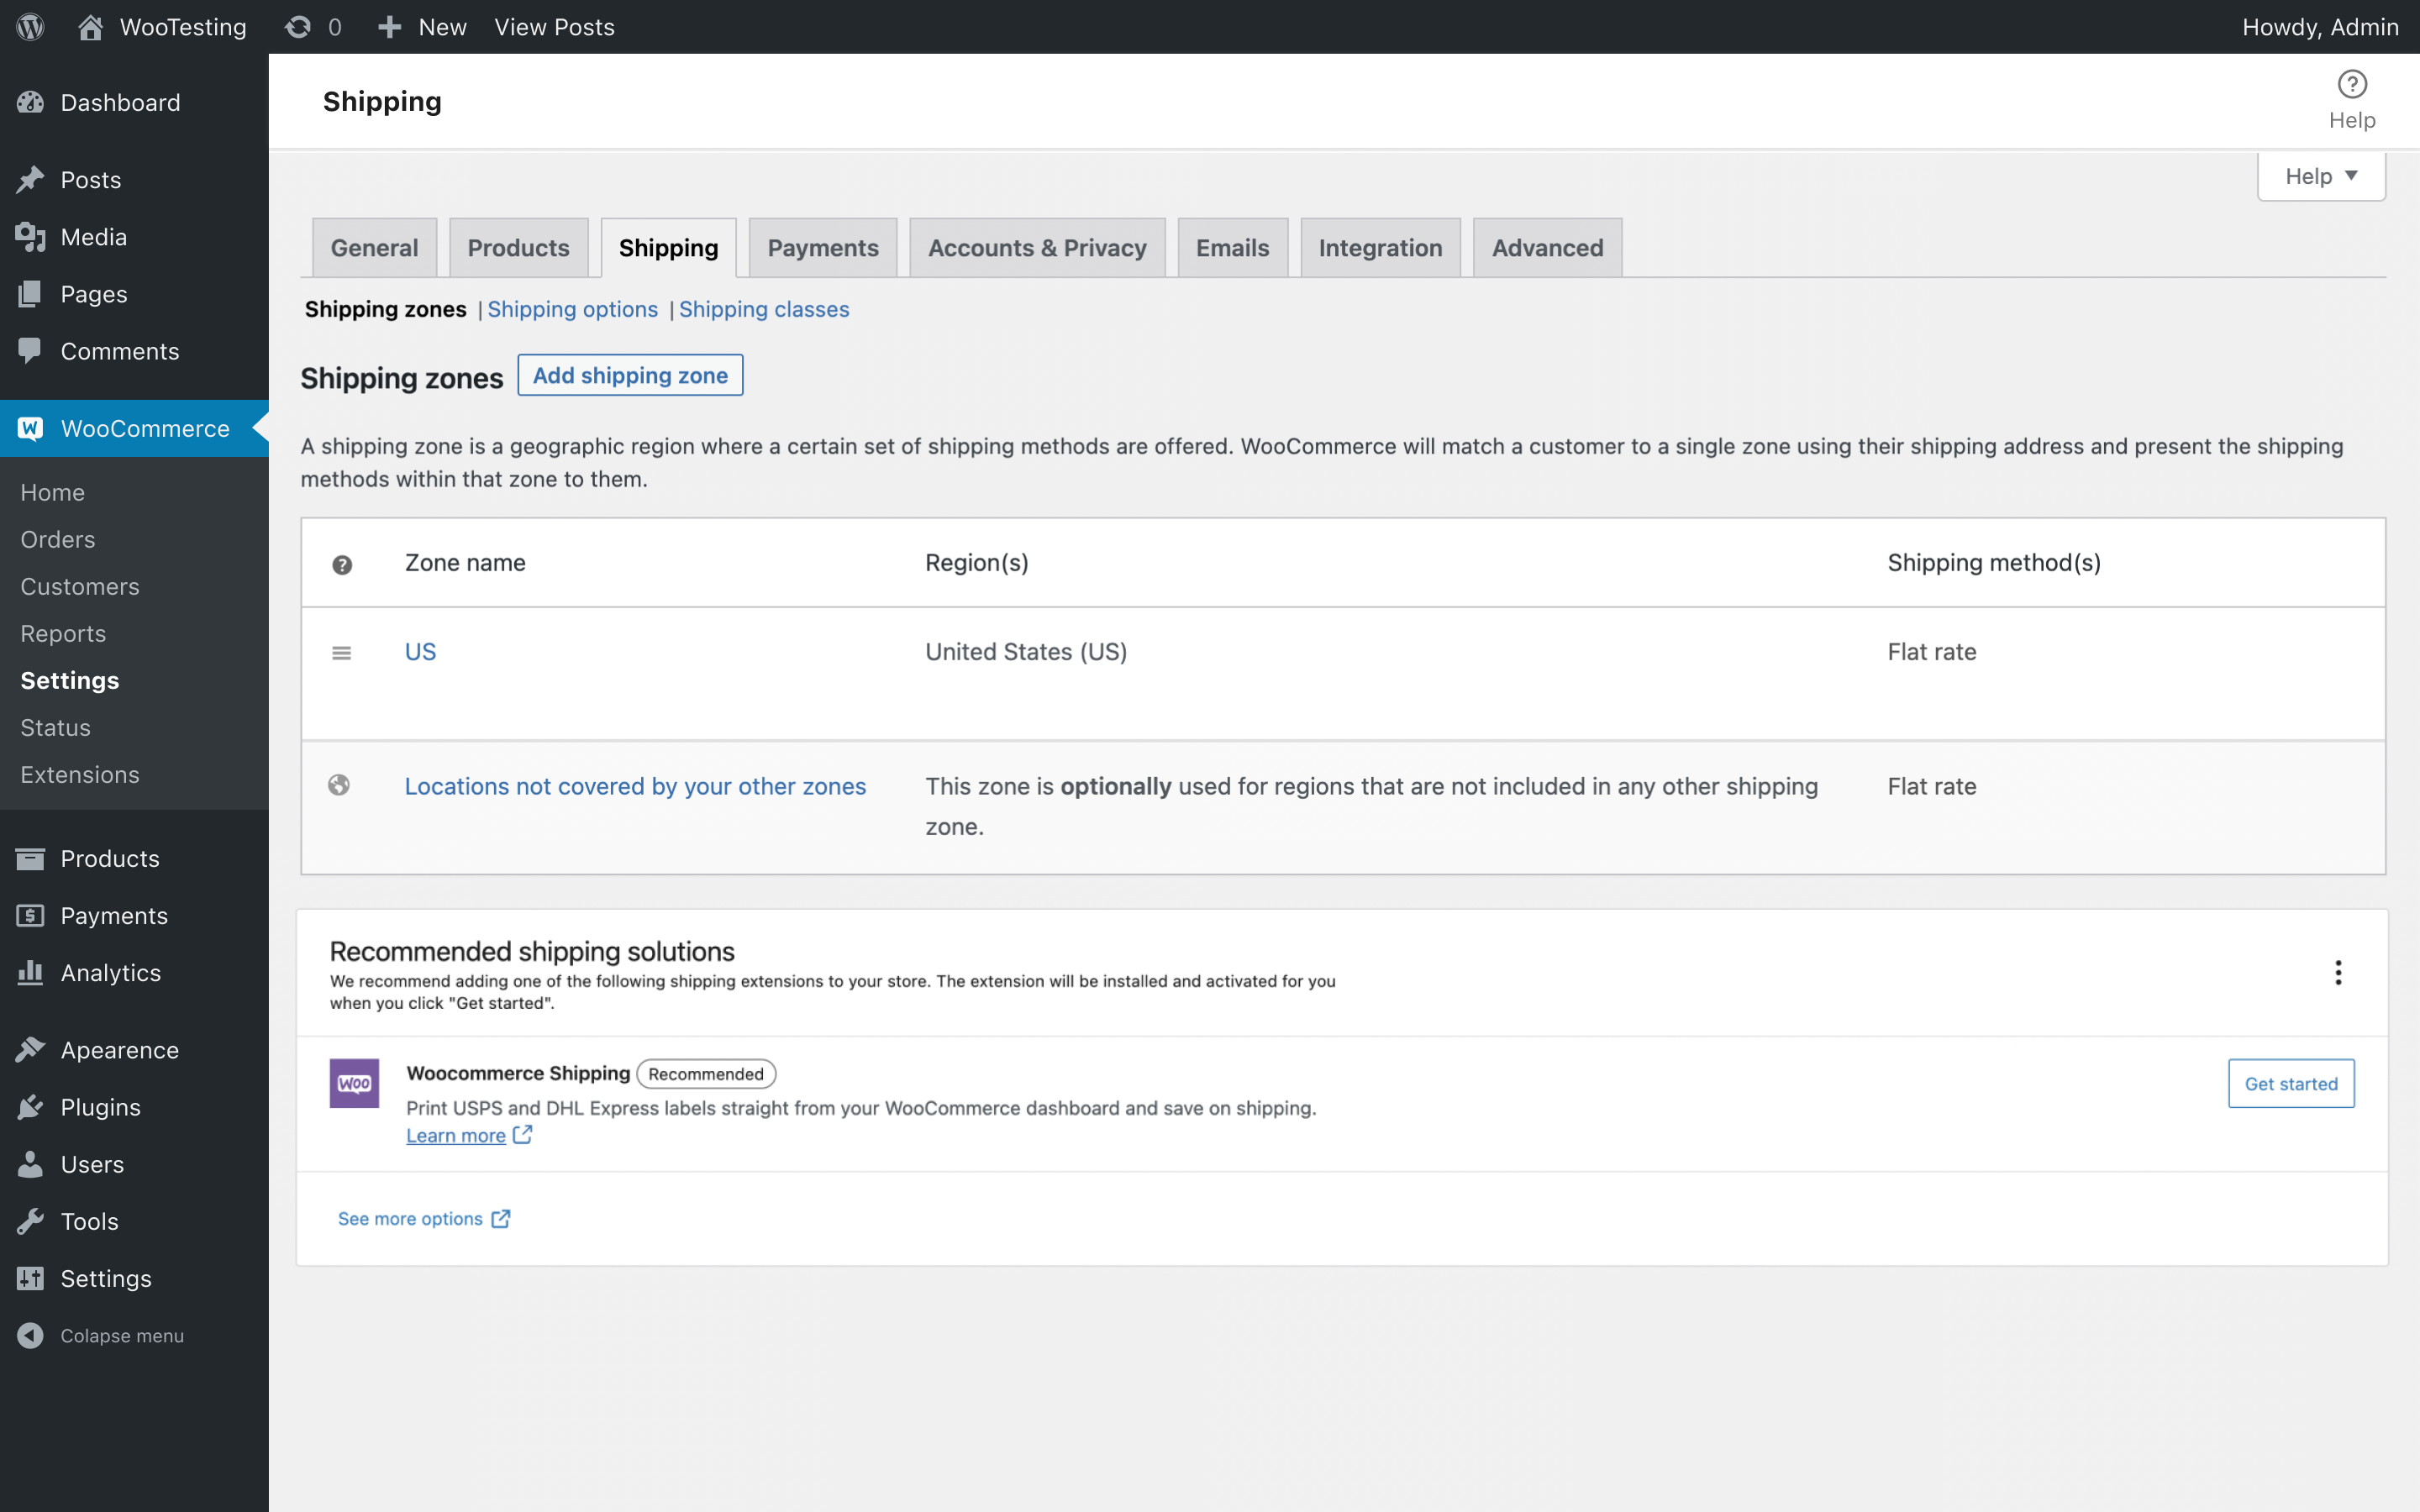This screenshot has height=1512, width=2420.
Task: Click the Analytics chart icon
Action: [x=31, y=972]
